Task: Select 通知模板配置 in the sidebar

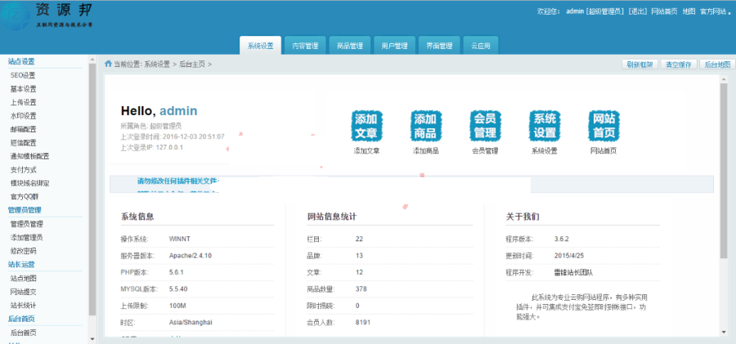Action: click(x=29, y=156)
